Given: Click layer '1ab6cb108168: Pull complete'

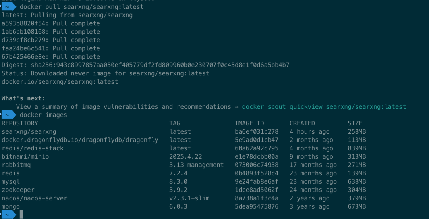Looking at the screenshot, I should tap(50, 32).
